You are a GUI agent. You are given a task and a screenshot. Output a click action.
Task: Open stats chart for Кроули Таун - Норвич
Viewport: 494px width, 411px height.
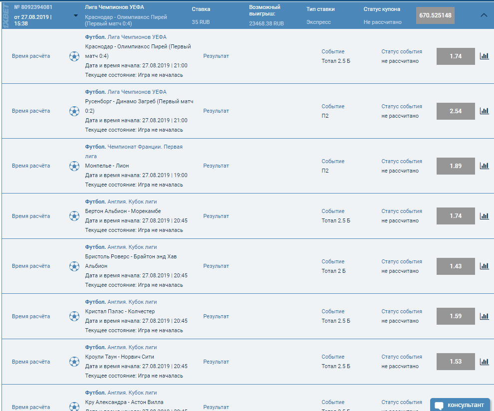(x=484, y=362)
